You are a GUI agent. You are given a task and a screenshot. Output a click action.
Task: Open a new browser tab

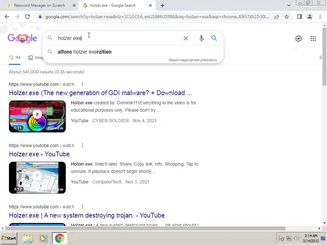coord(163,5)
